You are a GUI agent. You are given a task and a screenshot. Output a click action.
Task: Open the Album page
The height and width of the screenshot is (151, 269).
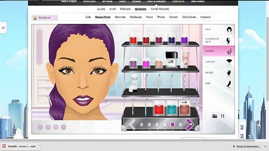[150, 17]
